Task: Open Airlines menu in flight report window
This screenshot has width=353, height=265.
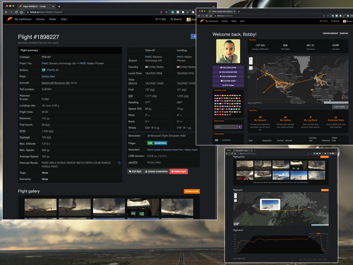Action: tap(40, 19)
